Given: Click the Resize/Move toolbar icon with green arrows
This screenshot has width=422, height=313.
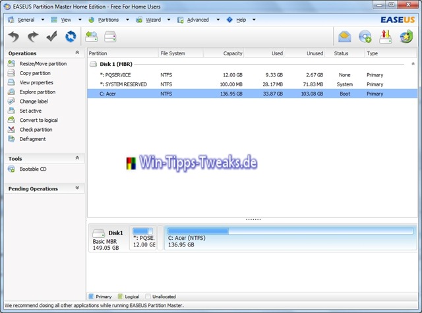Looking at the screenshot, I should tap(91, 36).
